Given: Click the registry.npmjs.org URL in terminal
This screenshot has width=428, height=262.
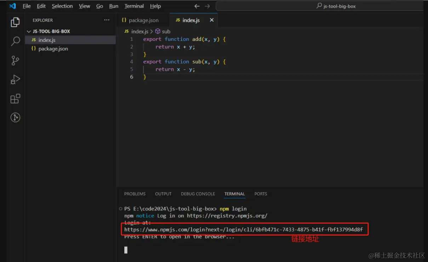Looking at the screenshot, I should 227,215.
